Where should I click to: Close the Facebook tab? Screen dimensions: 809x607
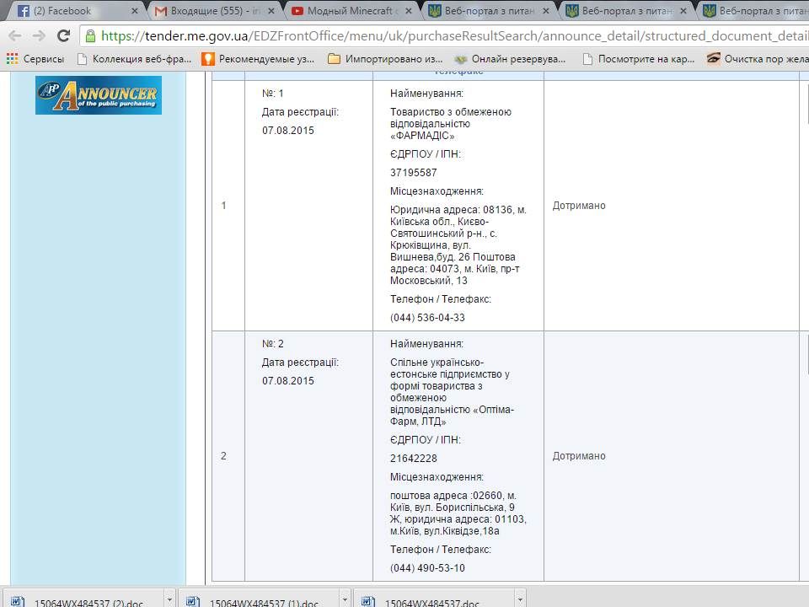[x=132, y=12]
